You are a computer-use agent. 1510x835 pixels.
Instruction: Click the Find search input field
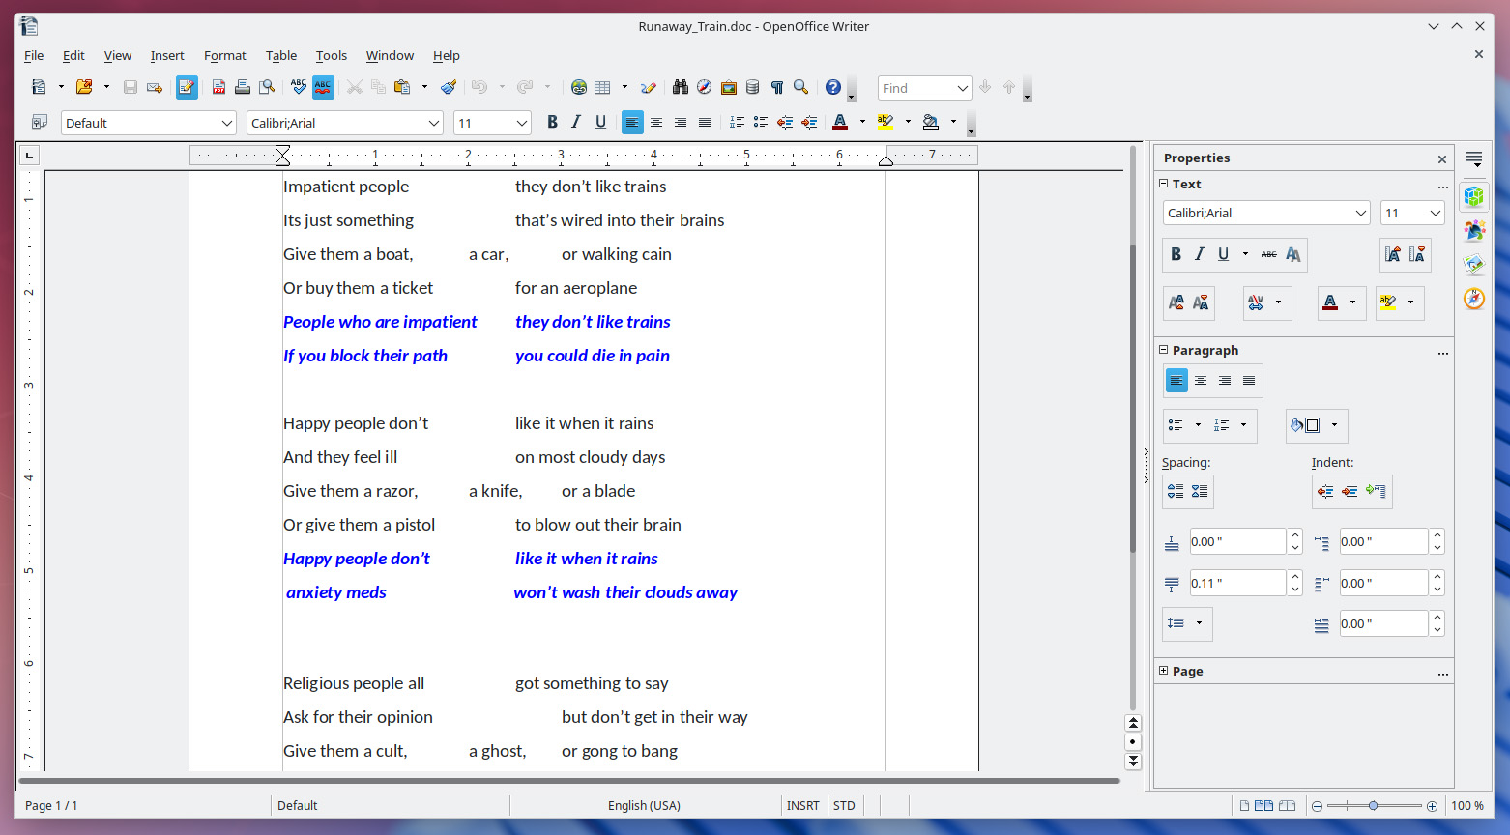coord(915,88)
